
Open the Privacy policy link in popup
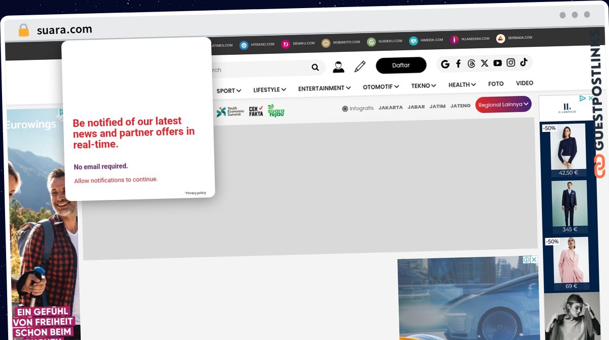195,193
